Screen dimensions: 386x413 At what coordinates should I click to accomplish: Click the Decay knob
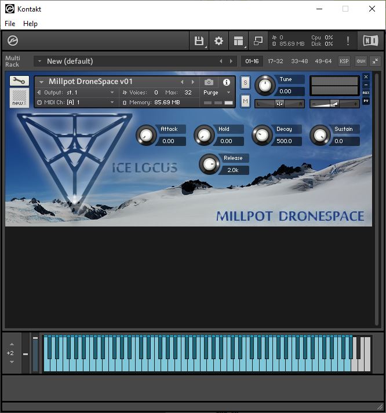click(262, 136)
